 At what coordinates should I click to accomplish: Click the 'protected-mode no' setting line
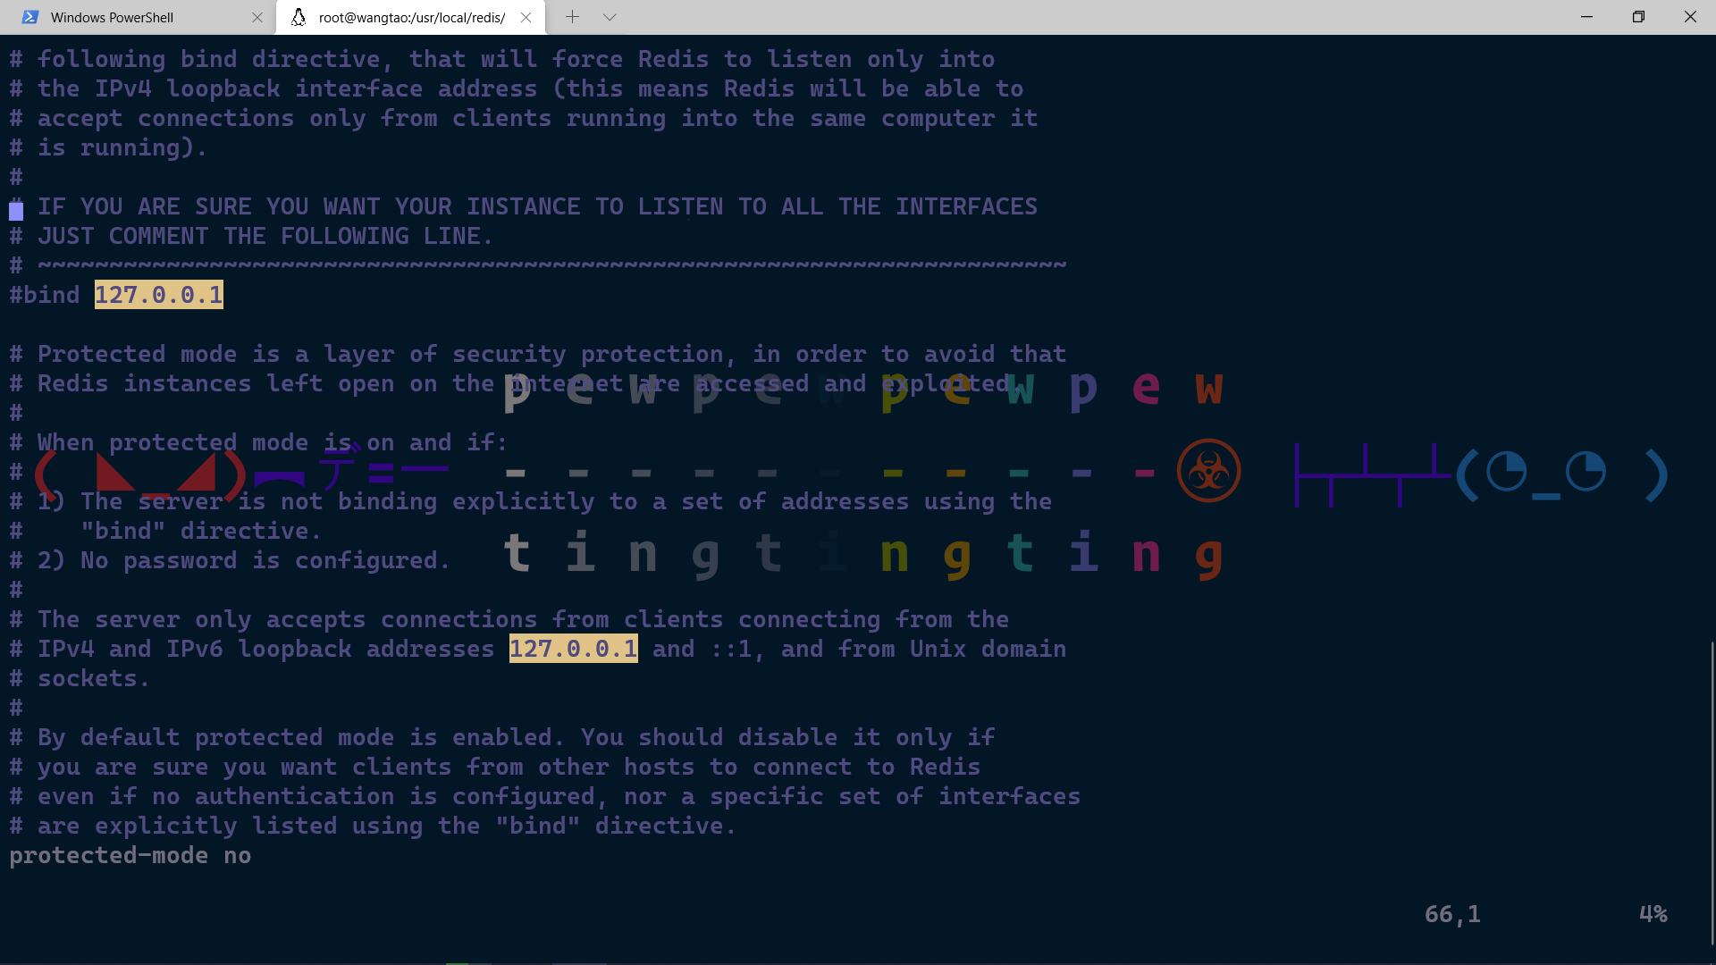click(x=130, y=855)
